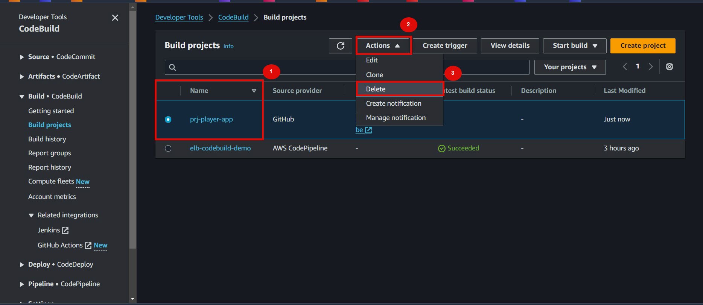Click page number 1
This screenshot has width=703, height=305.
[x=638, y=66]
